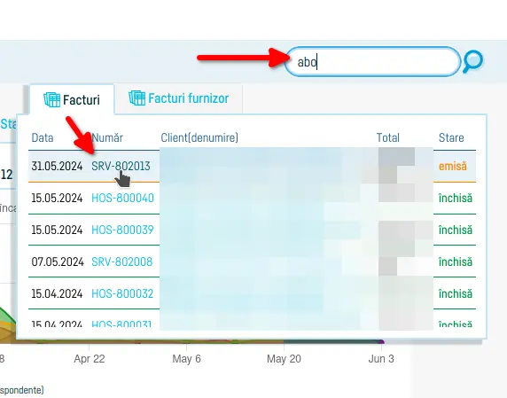Click the May 6 chart axis marker

[x=186, y=359]
